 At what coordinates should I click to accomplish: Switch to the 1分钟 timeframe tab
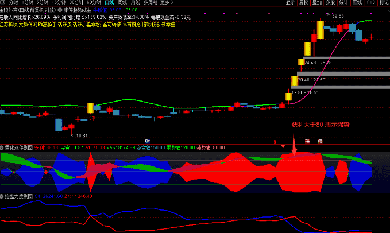click(28, 3)
